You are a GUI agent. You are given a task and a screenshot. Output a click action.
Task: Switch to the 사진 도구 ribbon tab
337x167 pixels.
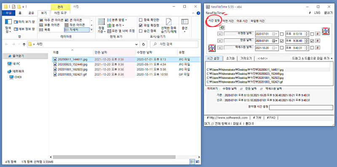tap(60, 13)
